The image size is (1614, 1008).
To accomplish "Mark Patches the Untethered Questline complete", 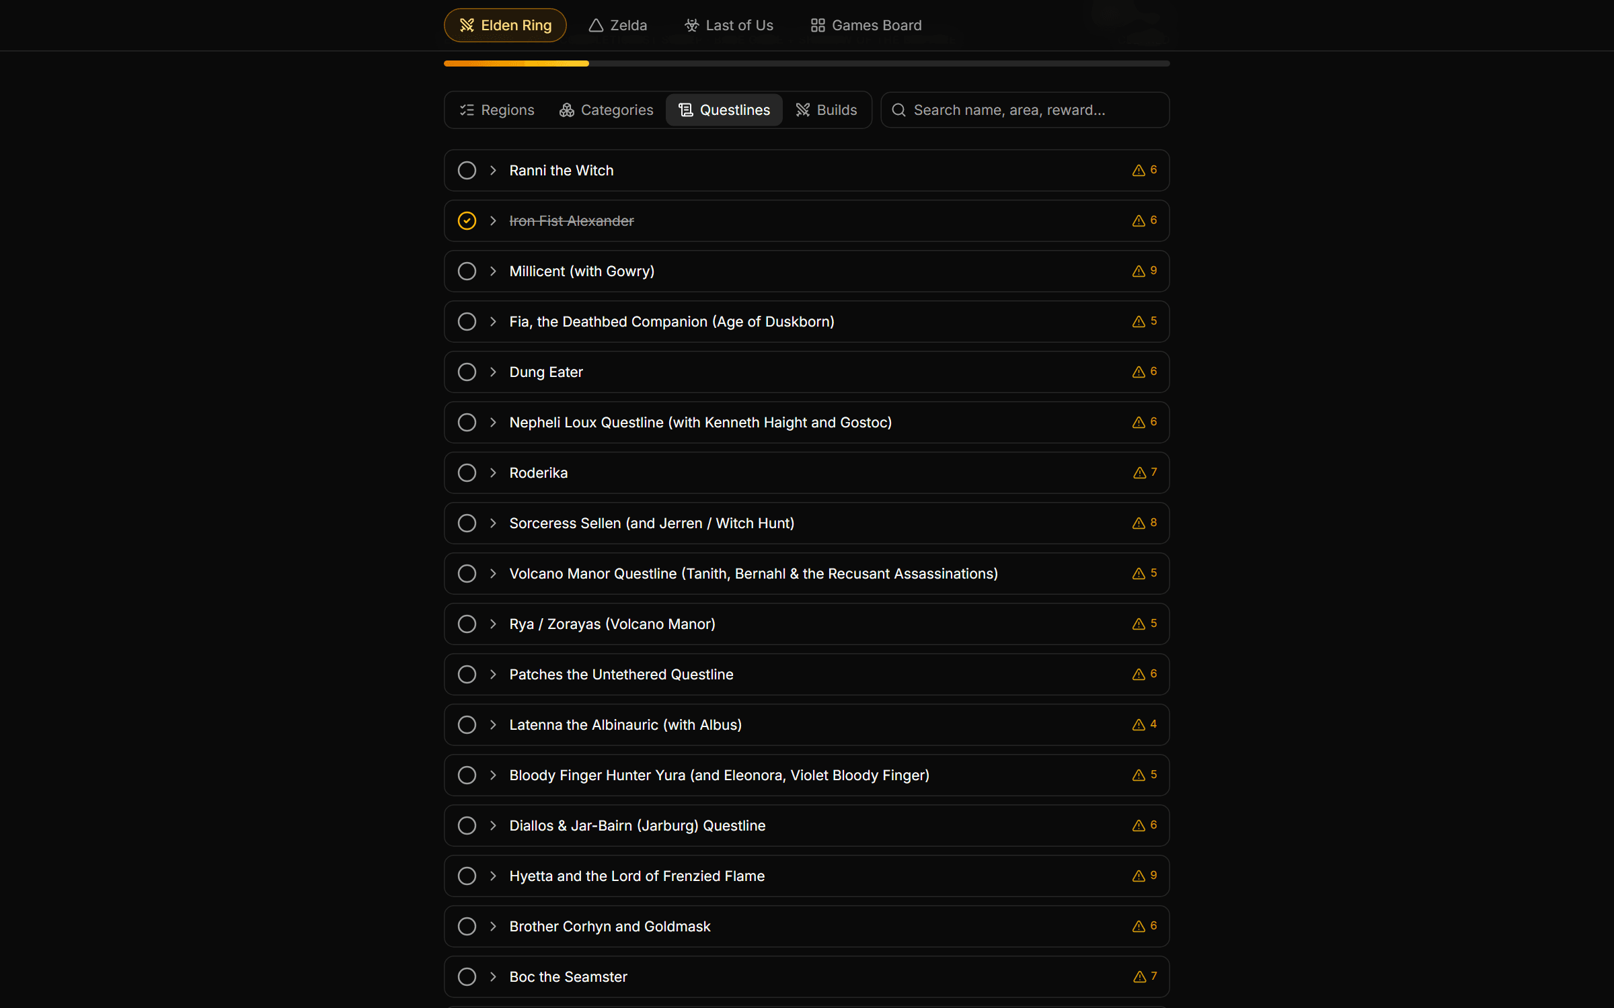I will tap(467, 675).
